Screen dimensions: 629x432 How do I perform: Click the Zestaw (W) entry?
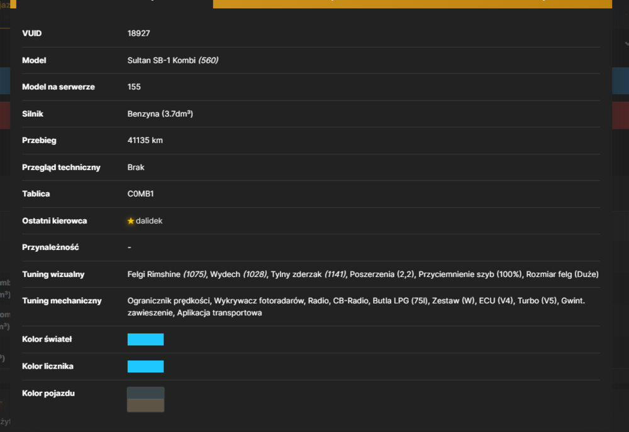(454, 301)
